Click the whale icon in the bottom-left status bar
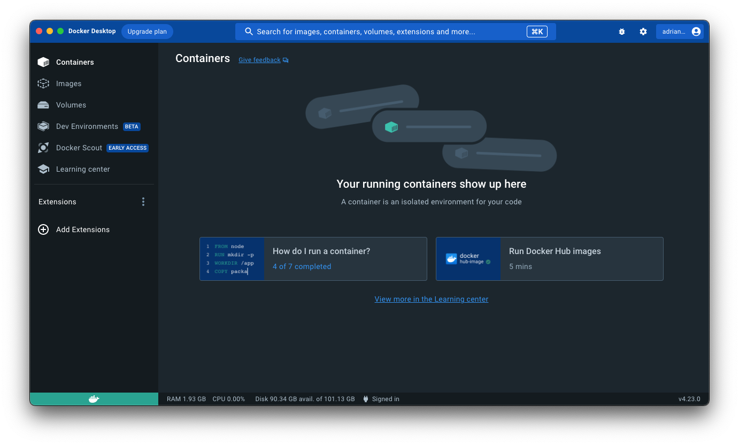 [94, 398]
